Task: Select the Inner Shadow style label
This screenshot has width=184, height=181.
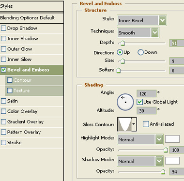Action: pos(23,39)
